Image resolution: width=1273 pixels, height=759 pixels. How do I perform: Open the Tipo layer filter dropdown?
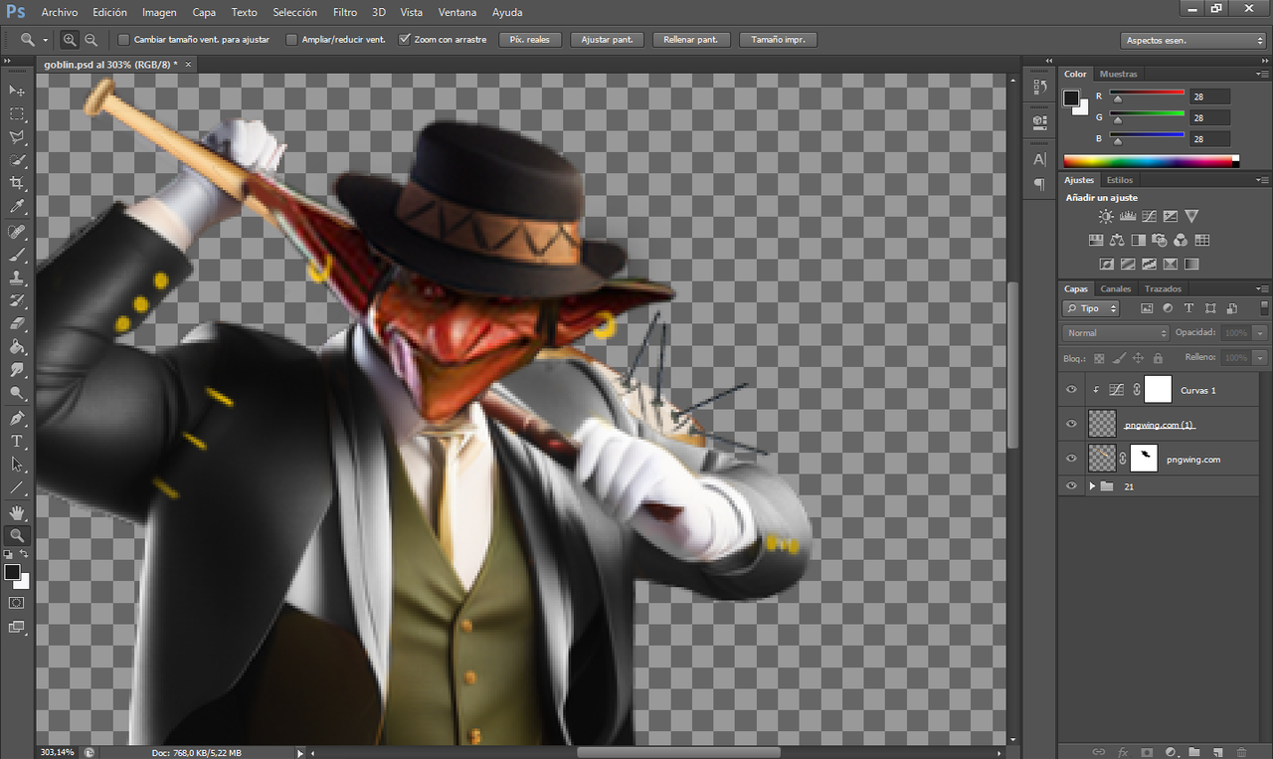[1091, 308]
